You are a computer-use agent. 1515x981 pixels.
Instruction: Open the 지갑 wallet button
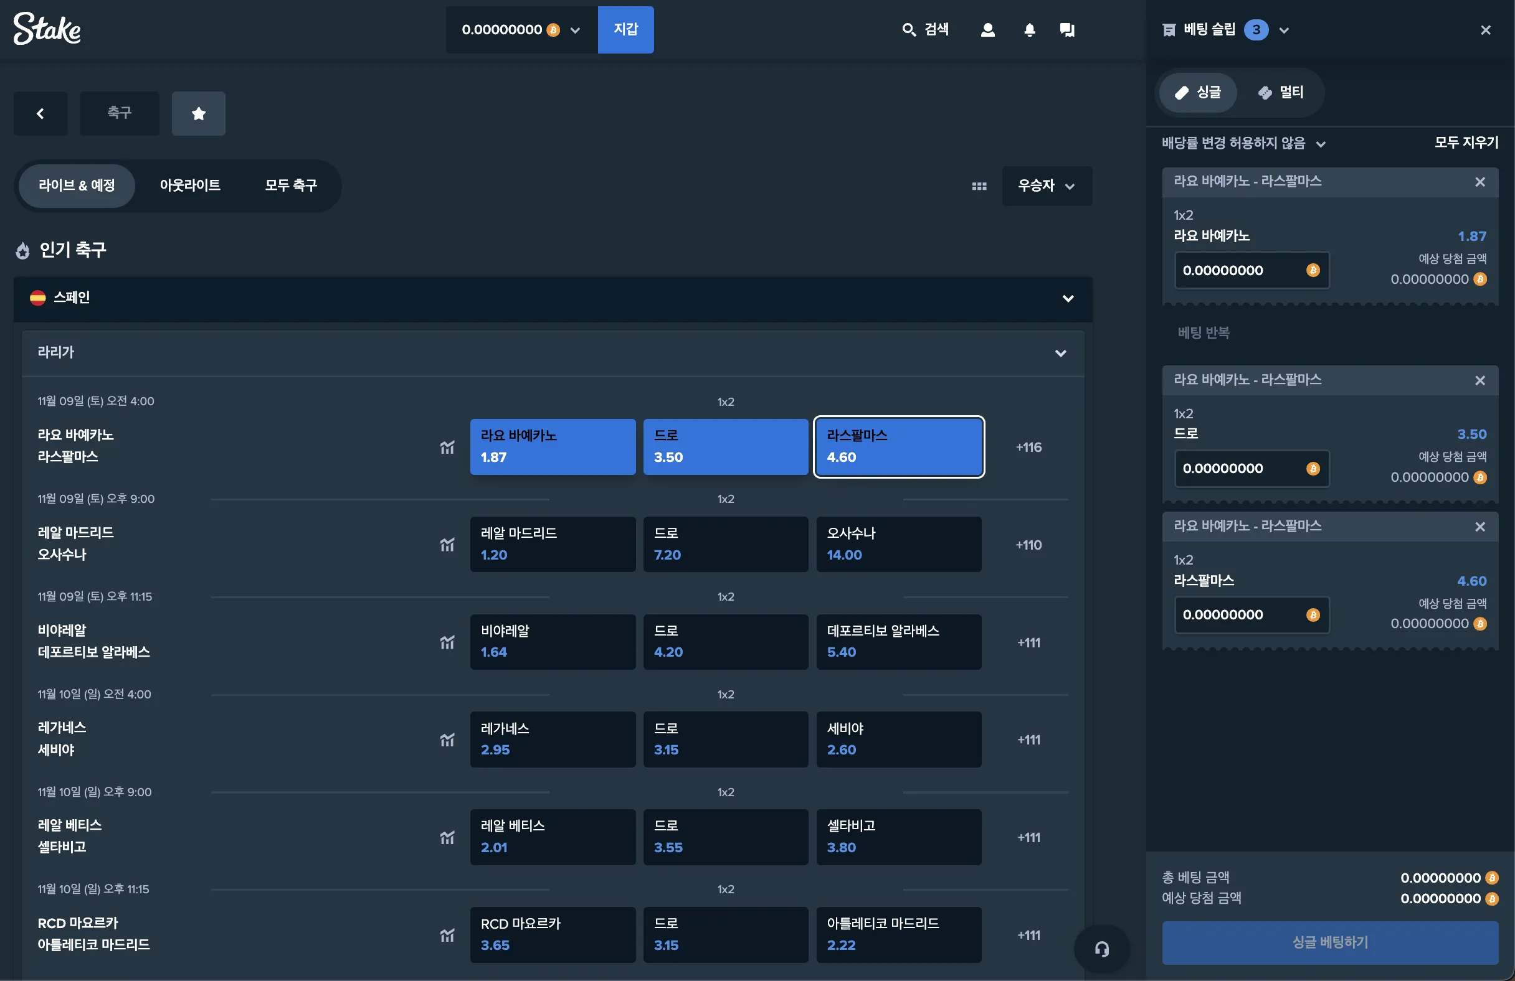(x=625, y=30)
